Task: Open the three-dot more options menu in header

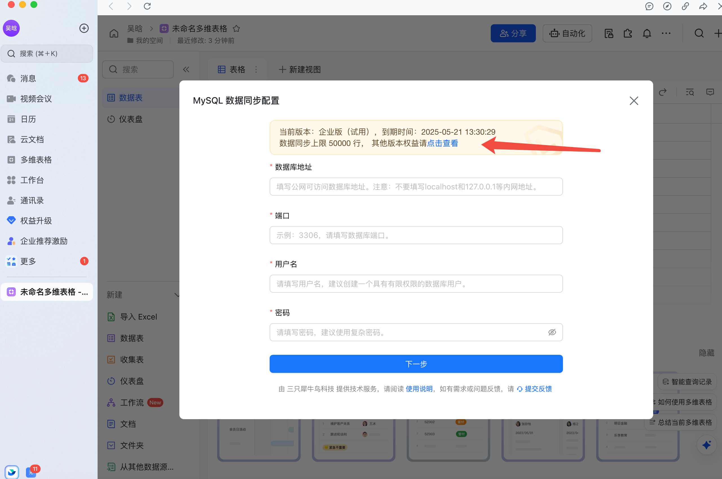Action: click(x=666, y=33)
